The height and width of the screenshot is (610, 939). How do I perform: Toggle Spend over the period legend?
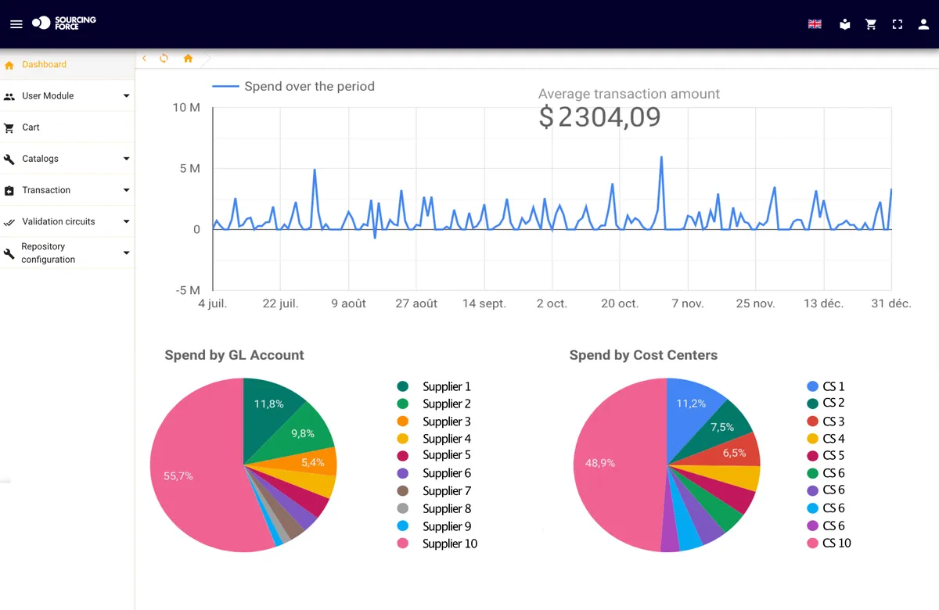point(293,86)
